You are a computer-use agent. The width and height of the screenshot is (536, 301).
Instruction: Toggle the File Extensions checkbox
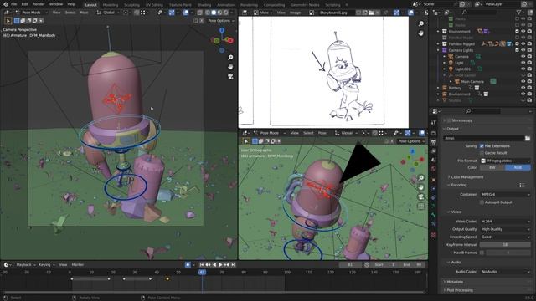(x=482, y=146)
